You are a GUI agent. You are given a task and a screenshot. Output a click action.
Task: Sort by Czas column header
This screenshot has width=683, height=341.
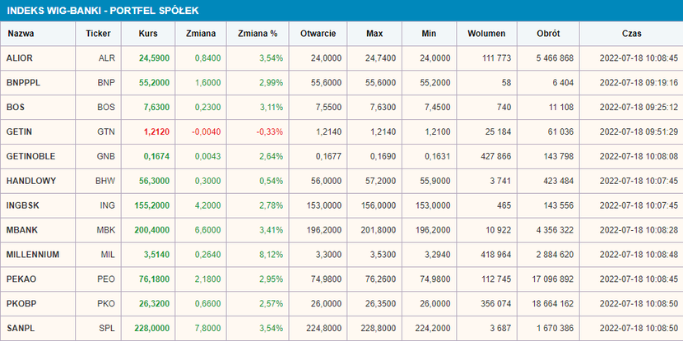632,34
